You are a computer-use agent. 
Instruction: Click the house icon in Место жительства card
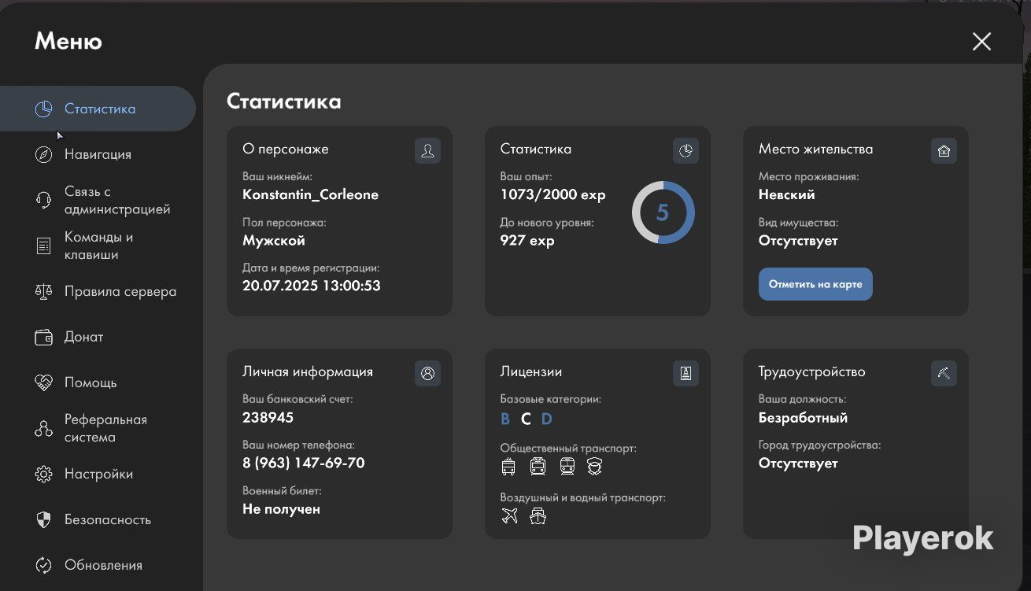pyautogui.click(x=944, y=150)
